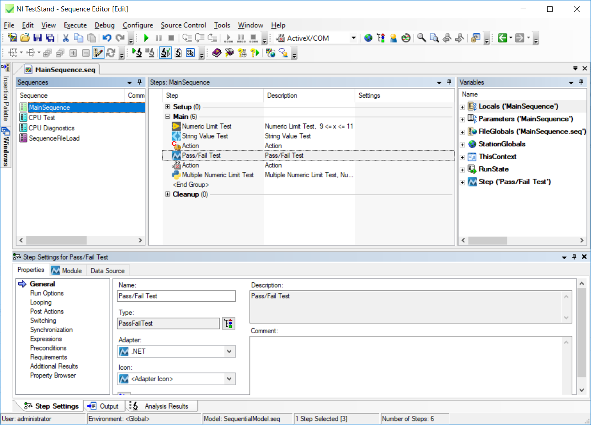Click the New Sequence File toolbar icon
Image resolution: width=591 pixels, height=425 pixels.
click(12, 38)
